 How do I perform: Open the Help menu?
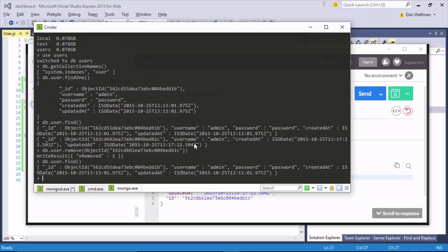tap(162, 14)
